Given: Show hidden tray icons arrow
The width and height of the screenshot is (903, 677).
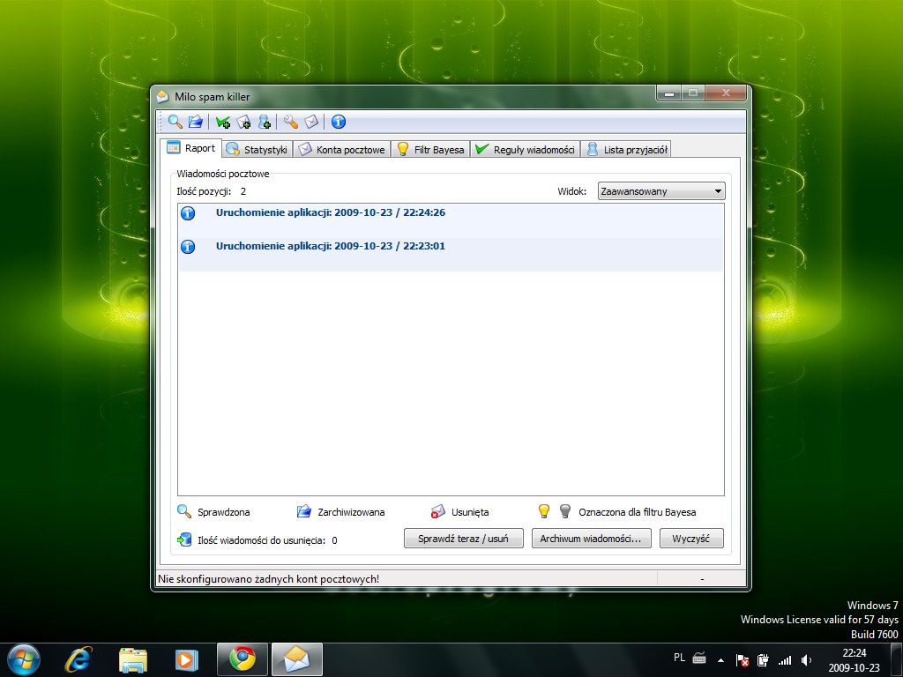Looking at the screenshot, I should [720, 659].
